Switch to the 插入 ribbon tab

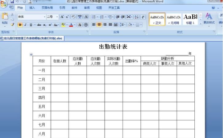tap(32, 8)
